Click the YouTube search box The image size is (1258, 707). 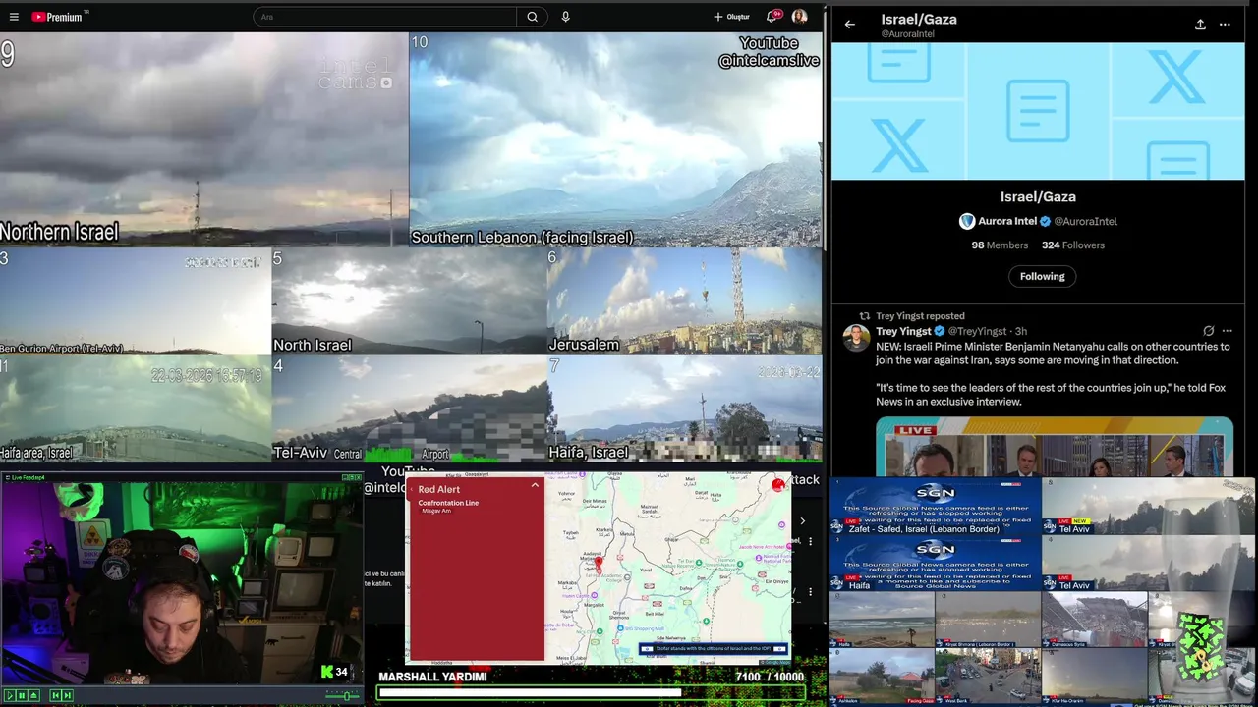[x=384, y=17]
